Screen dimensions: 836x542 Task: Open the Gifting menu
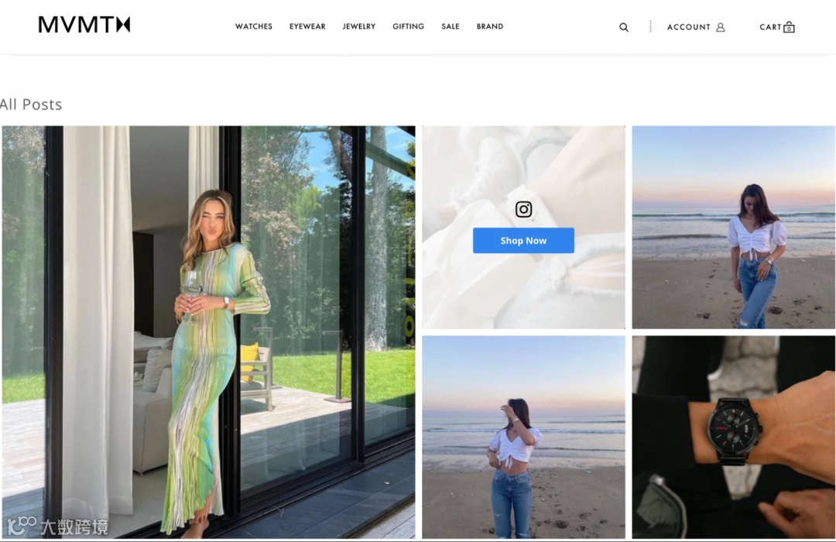[x=409, y=26]
